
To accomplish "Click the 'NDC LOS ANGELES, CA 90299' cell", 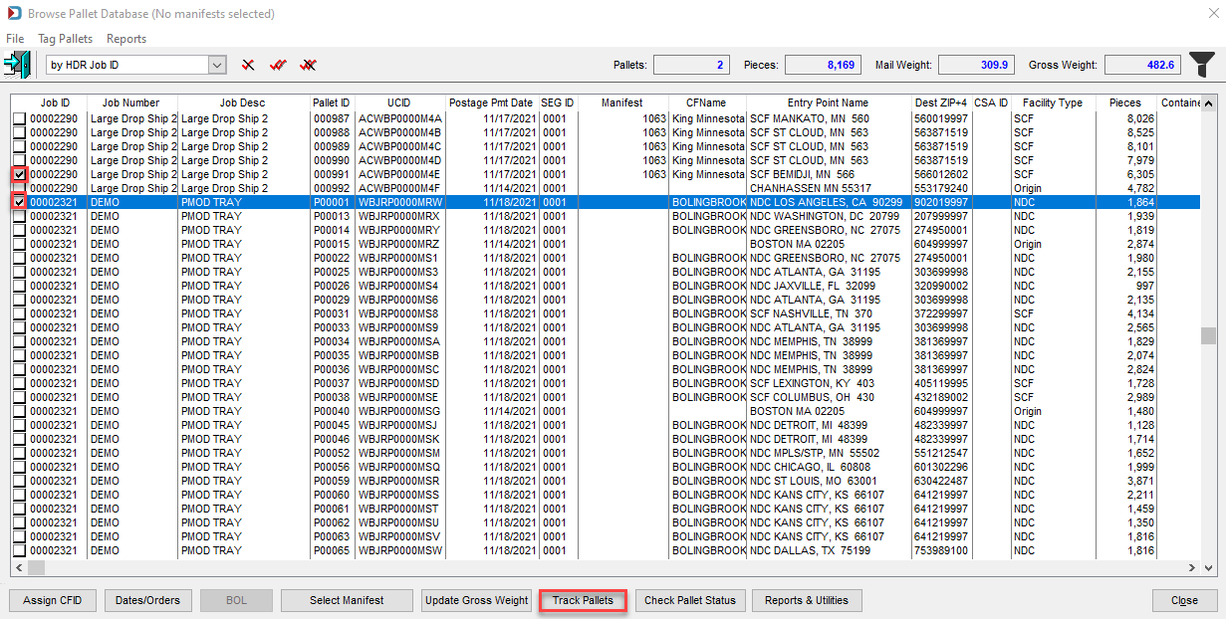I will point(829,202).
